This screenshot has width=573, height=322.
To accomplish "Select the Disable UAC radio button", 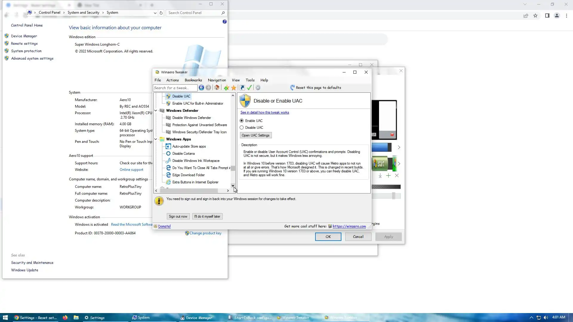I will pos(242,128).
